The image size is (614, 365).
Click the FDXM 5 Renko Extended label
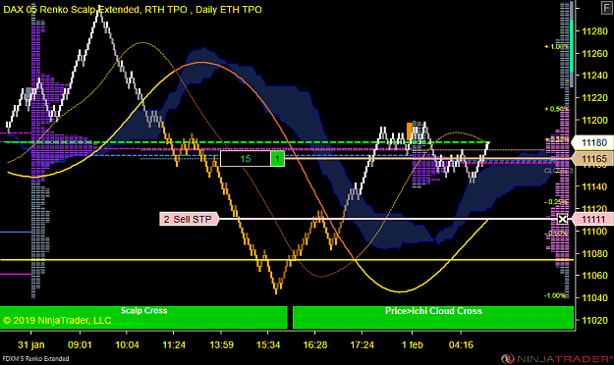(35, 359)
